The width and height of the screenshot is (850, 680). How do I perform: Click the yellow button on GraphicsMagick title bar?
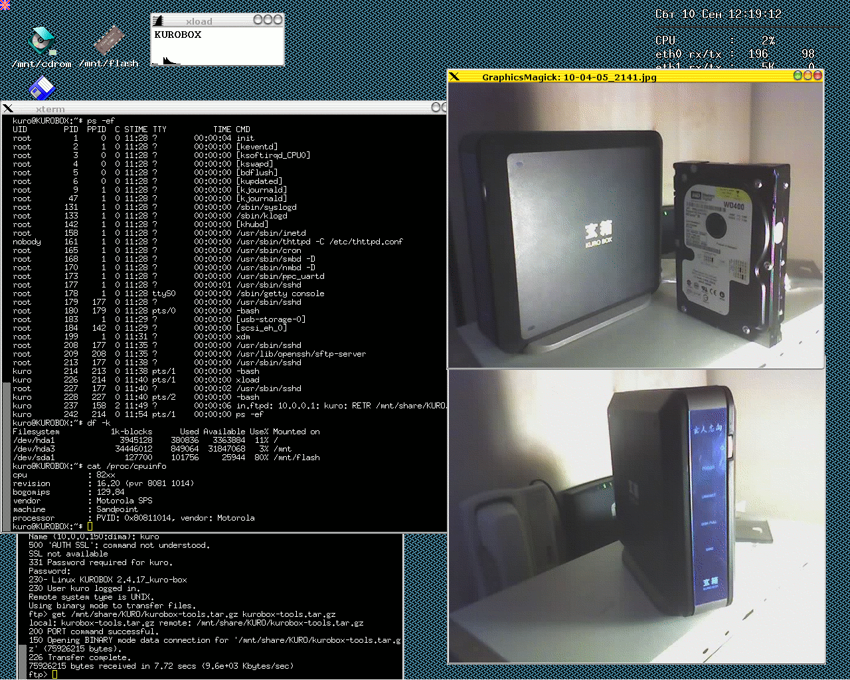coord(808,76)
